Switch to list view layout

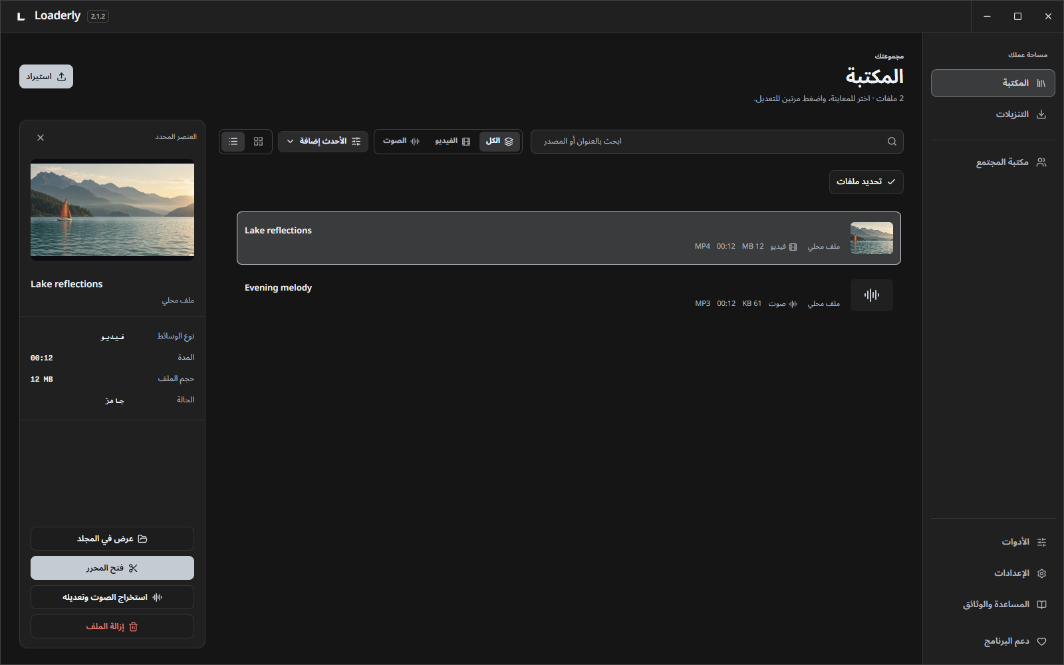pyautogui.click(x=233, y=142)
